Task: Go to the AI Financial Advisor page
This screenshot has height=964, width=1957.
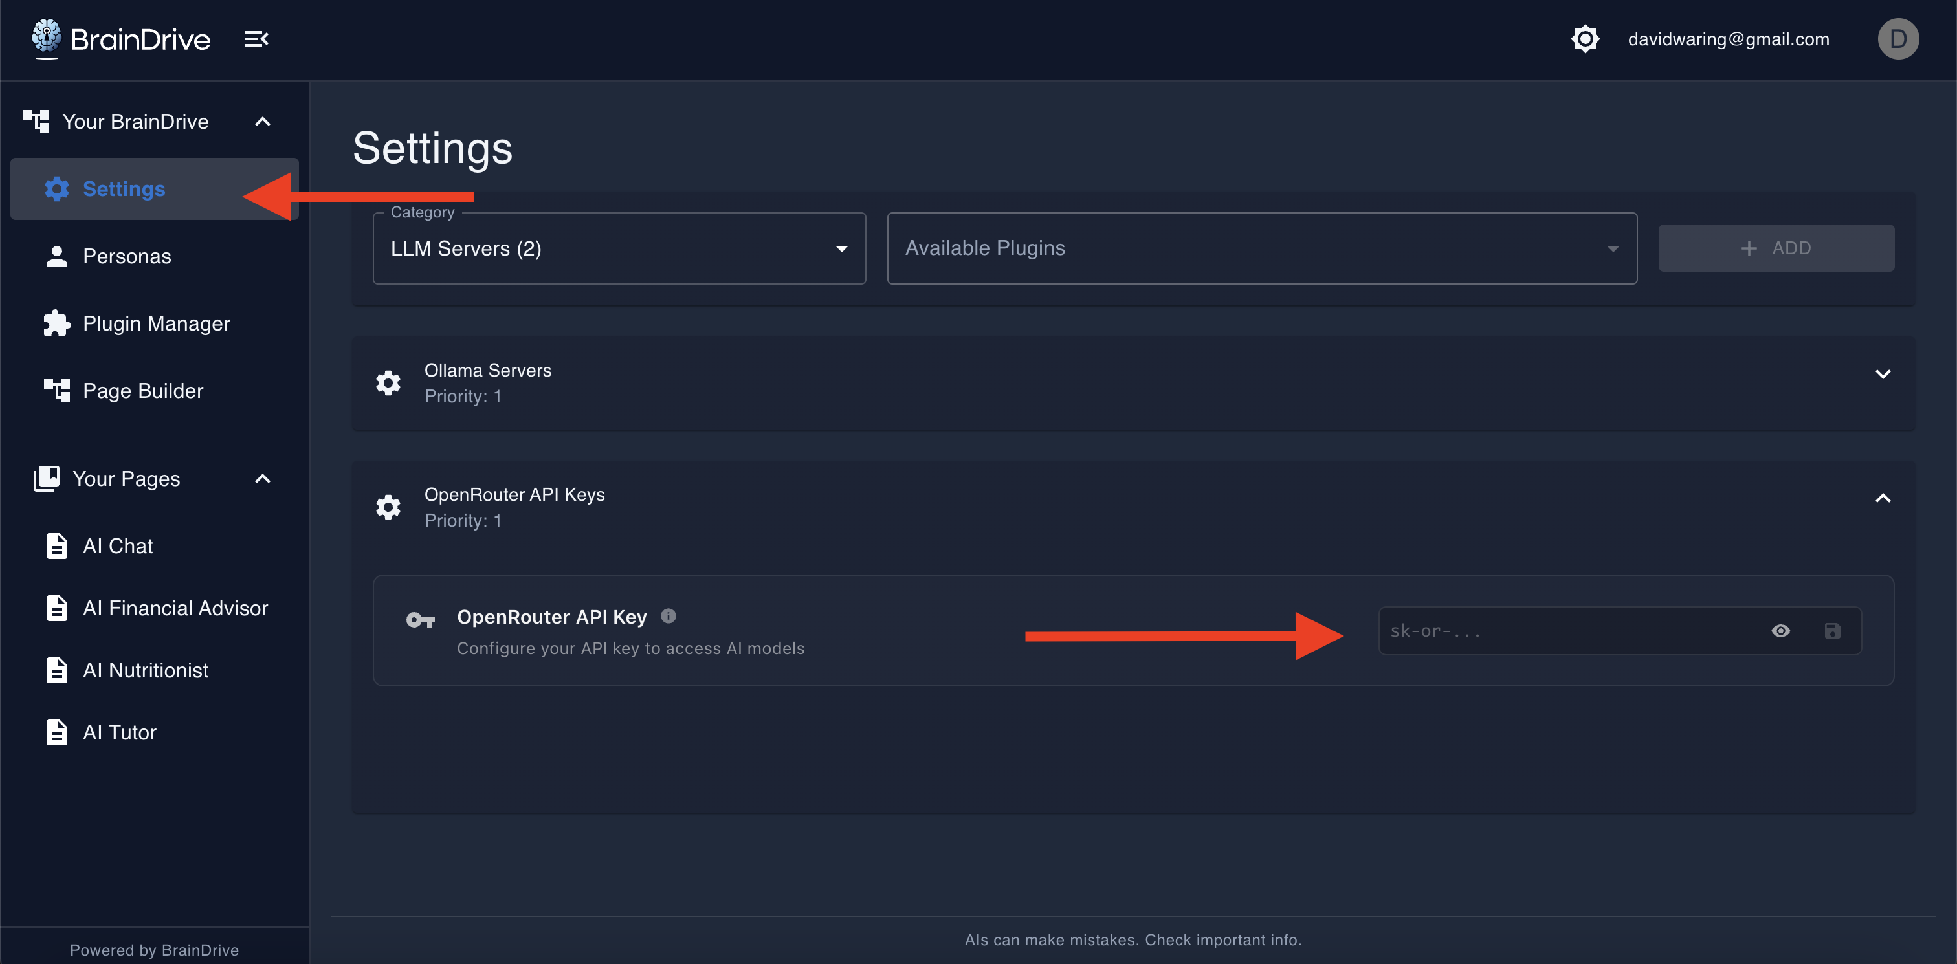Action: 175,608
